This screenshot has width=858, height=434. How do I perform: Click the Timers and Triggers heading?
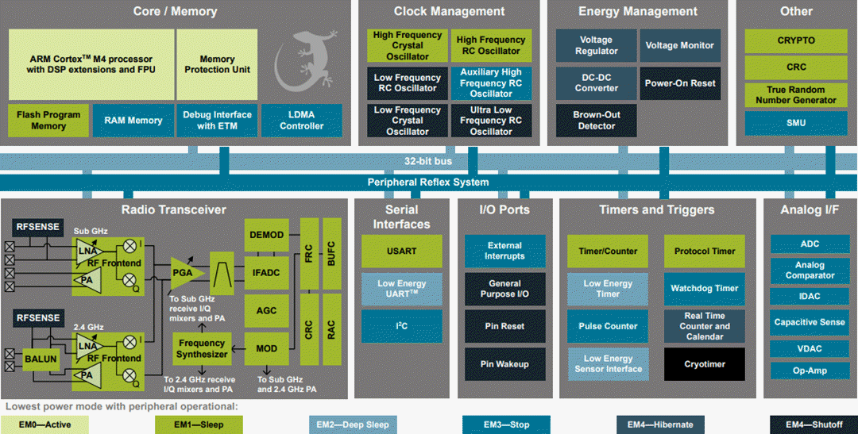click(656, 209)
